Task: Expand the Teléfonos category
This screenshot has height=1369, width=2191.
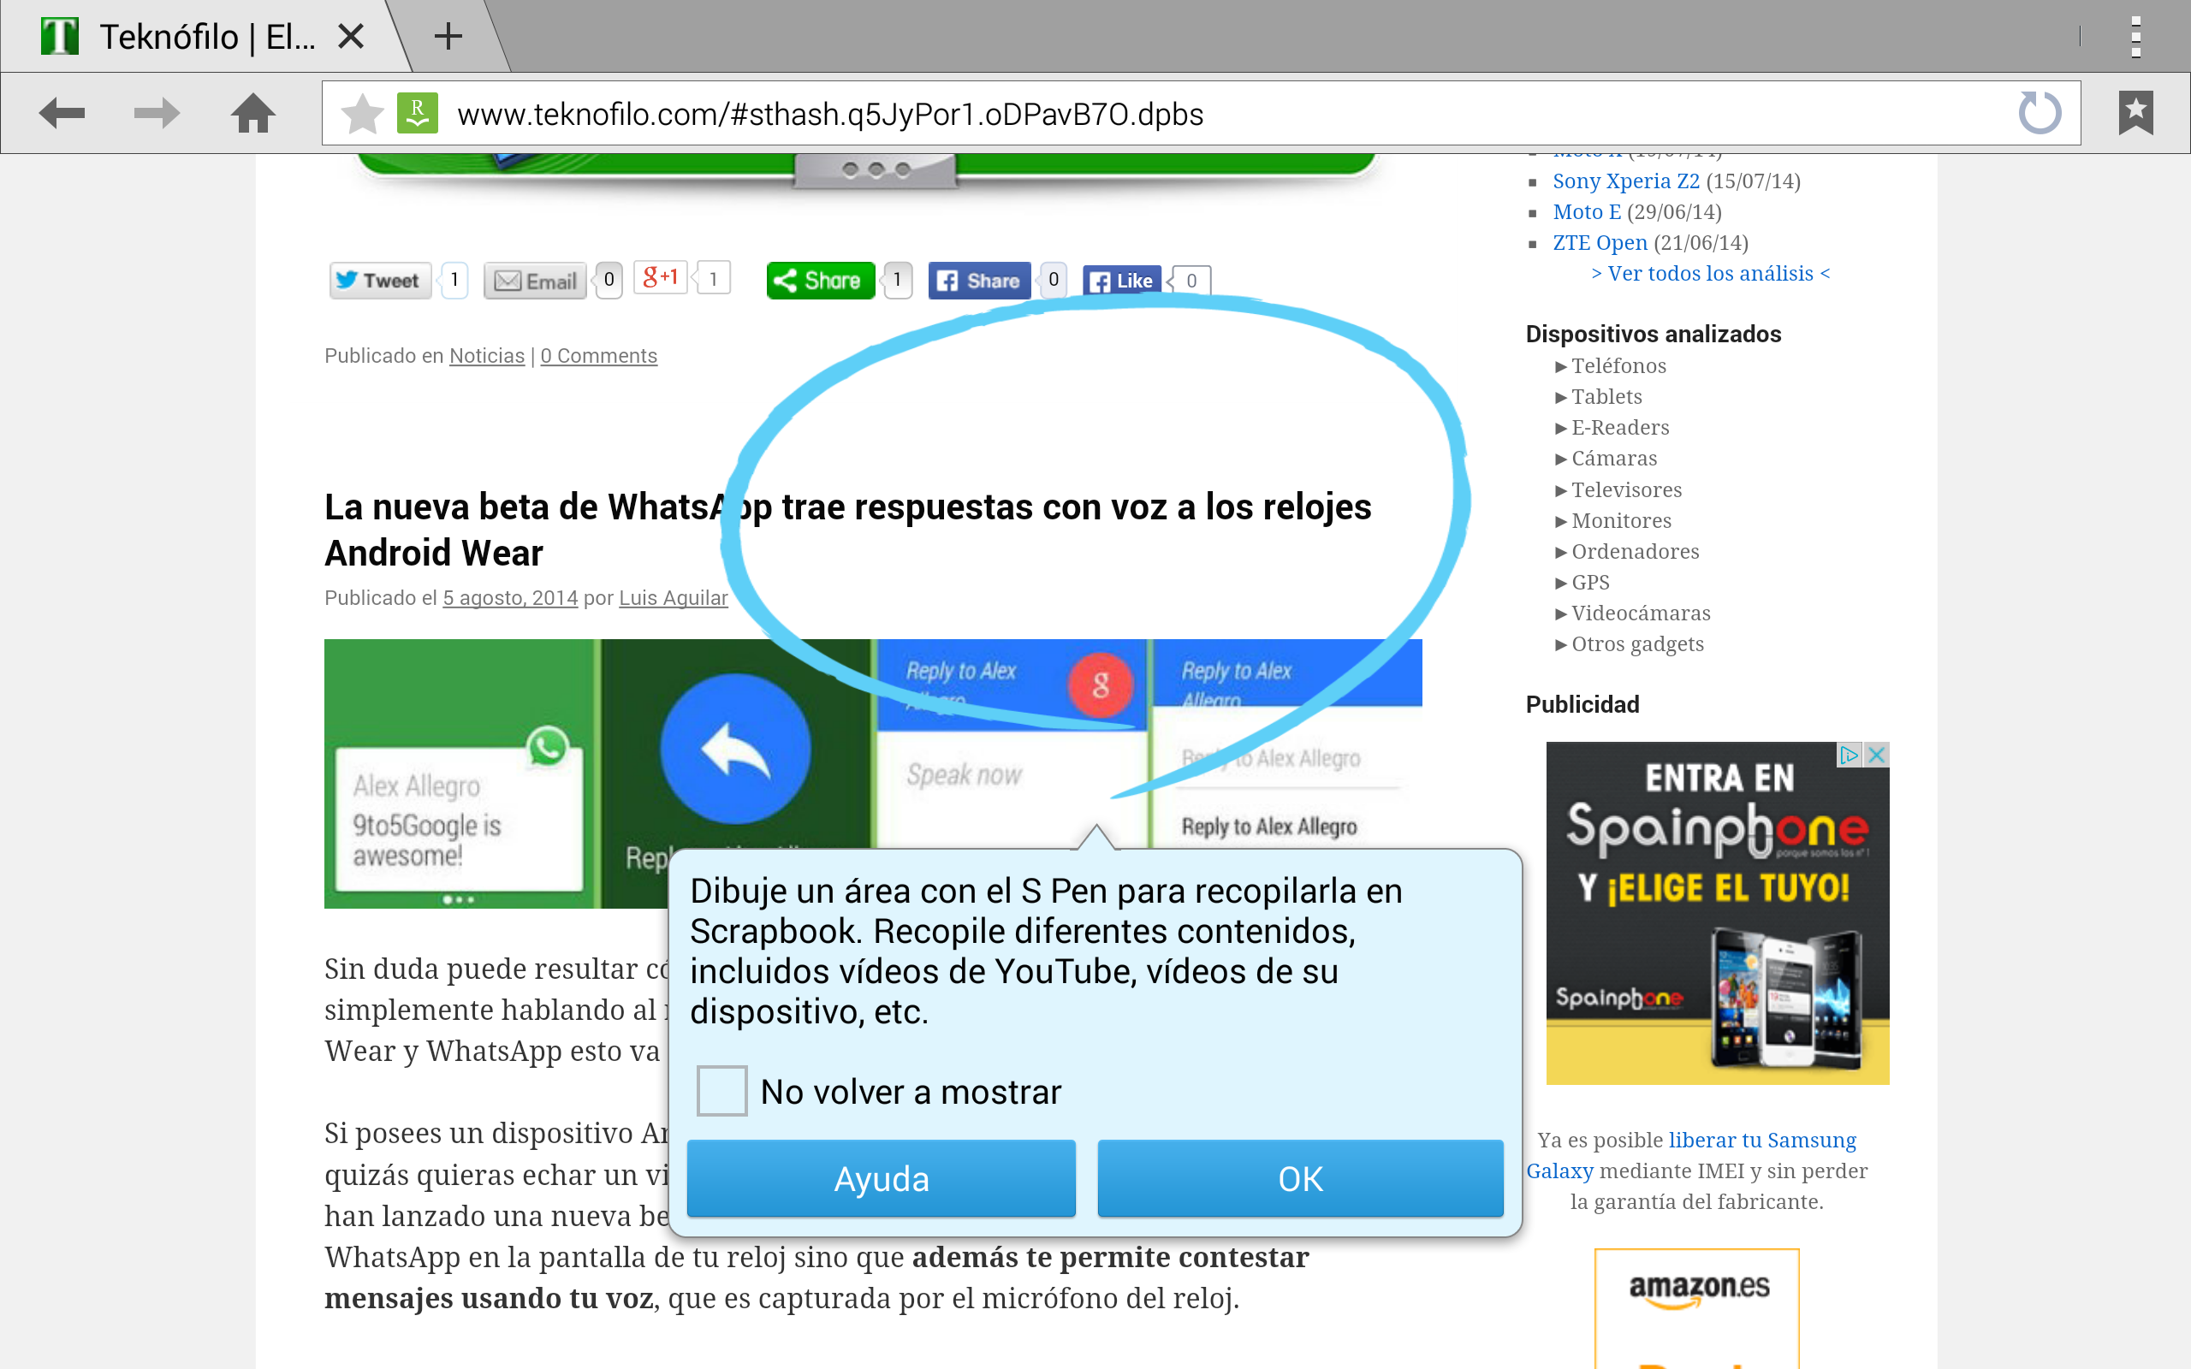Action: [1618, 366]
